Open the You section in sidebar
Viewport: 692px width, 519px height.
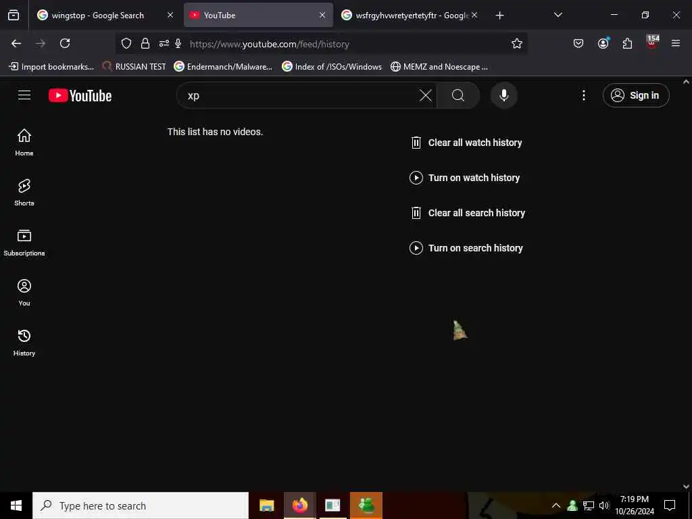coord(24,292)
